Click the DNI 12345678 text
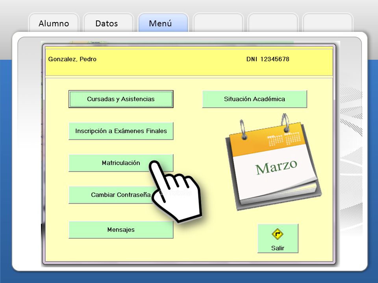Viewport: 378px width, 283px height. click(x=268, y=59)
